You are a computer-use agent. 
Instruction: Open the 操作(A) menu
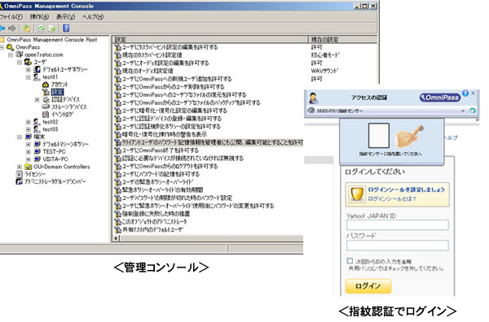pyautogui.click(x=39, y=17)
